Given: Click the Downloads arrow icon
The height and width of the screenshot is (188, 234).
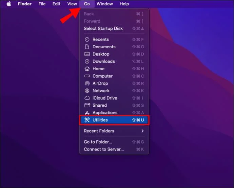Looking at the screenshot, I should point(87,61).
